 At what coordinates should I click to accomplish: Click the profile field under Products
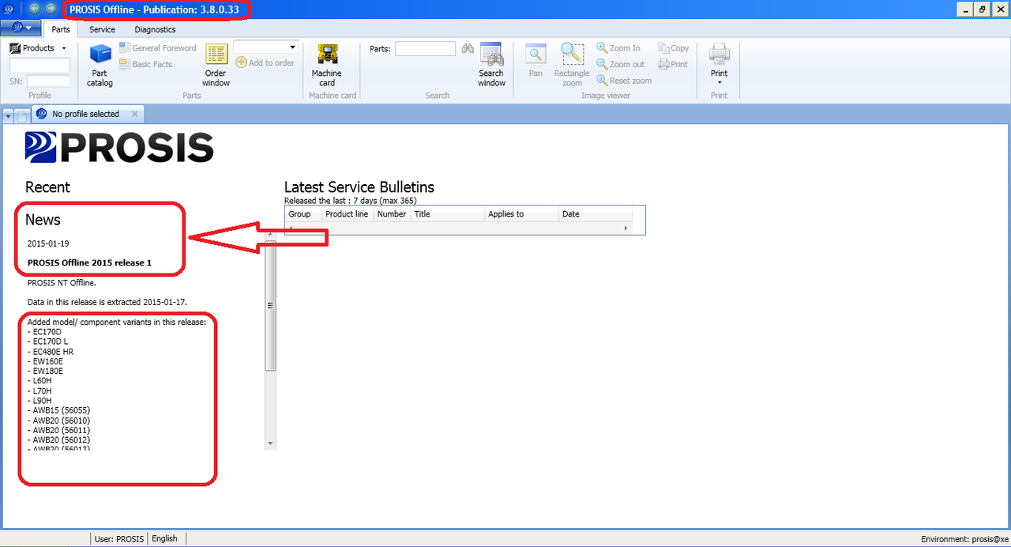[39, 65]
